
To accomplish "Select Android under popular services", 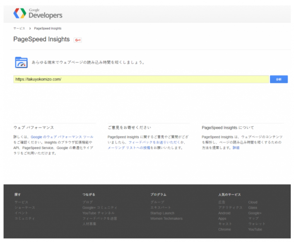I will (224, 213).
